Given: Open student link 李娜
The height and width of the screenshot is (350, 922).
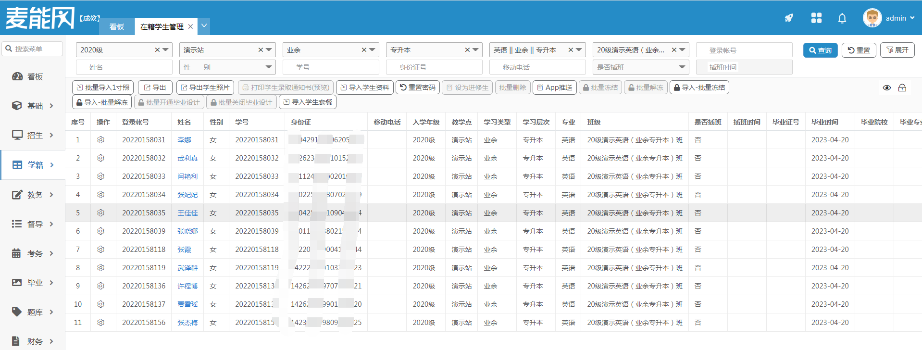Looking at the screenshot, I should (184, 140).
